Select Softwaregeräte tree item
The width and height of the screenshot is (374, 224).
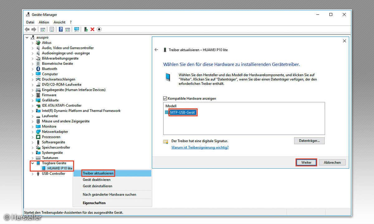click(x=54, y=142)
